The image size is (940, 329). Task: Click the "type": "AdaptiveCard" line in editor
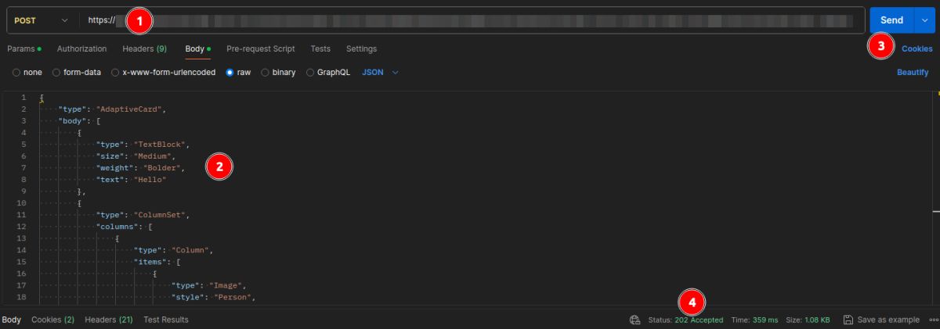(112, 109)
